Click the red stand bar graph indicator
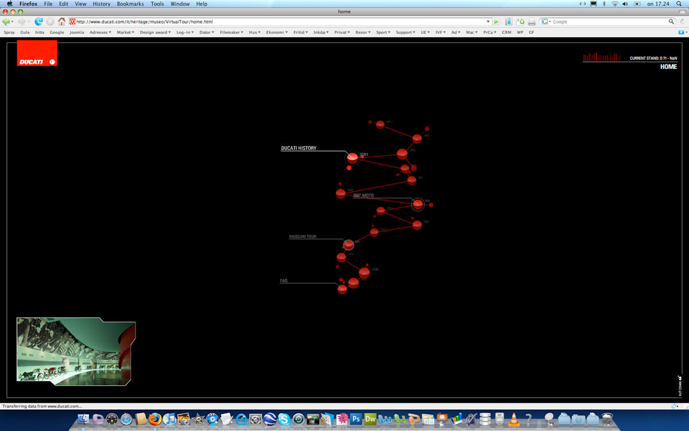This screenshot has height=431, width=689. (x=601, y=57)
